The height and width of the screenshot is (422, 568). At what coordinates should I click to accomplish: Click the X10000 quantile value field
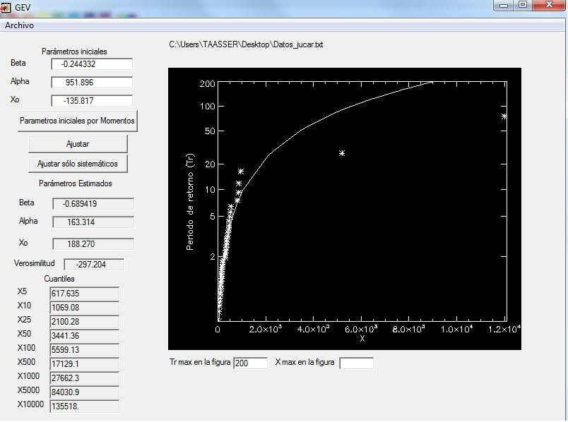pos(84,406)
